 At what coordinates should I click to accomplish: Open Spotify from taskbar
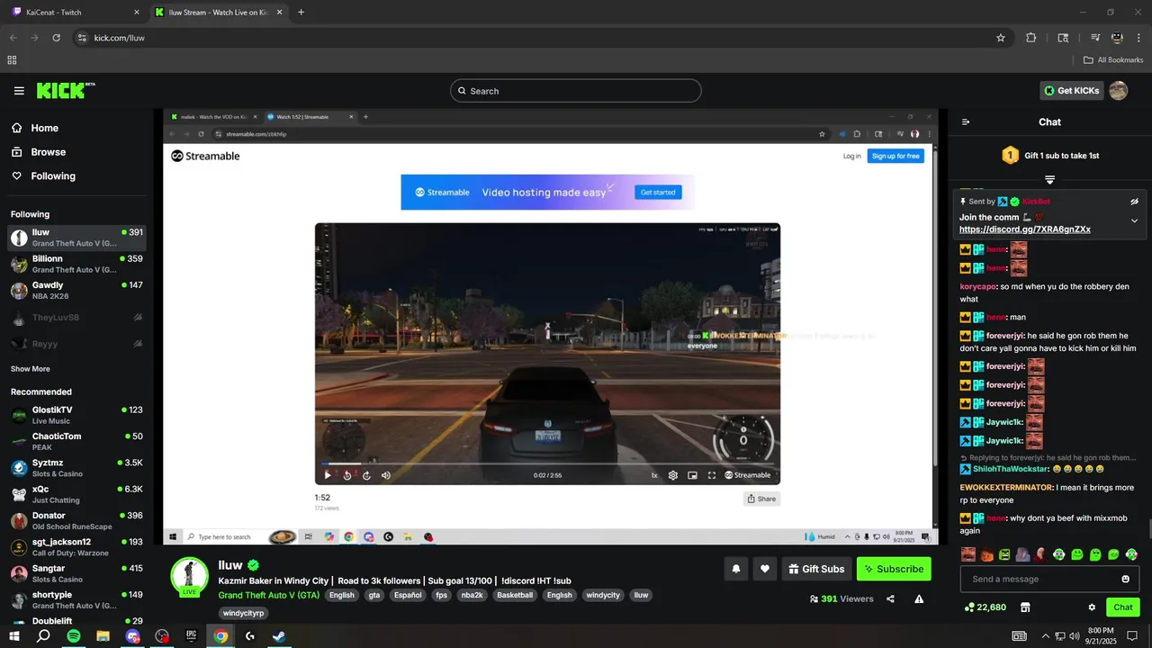74,636
